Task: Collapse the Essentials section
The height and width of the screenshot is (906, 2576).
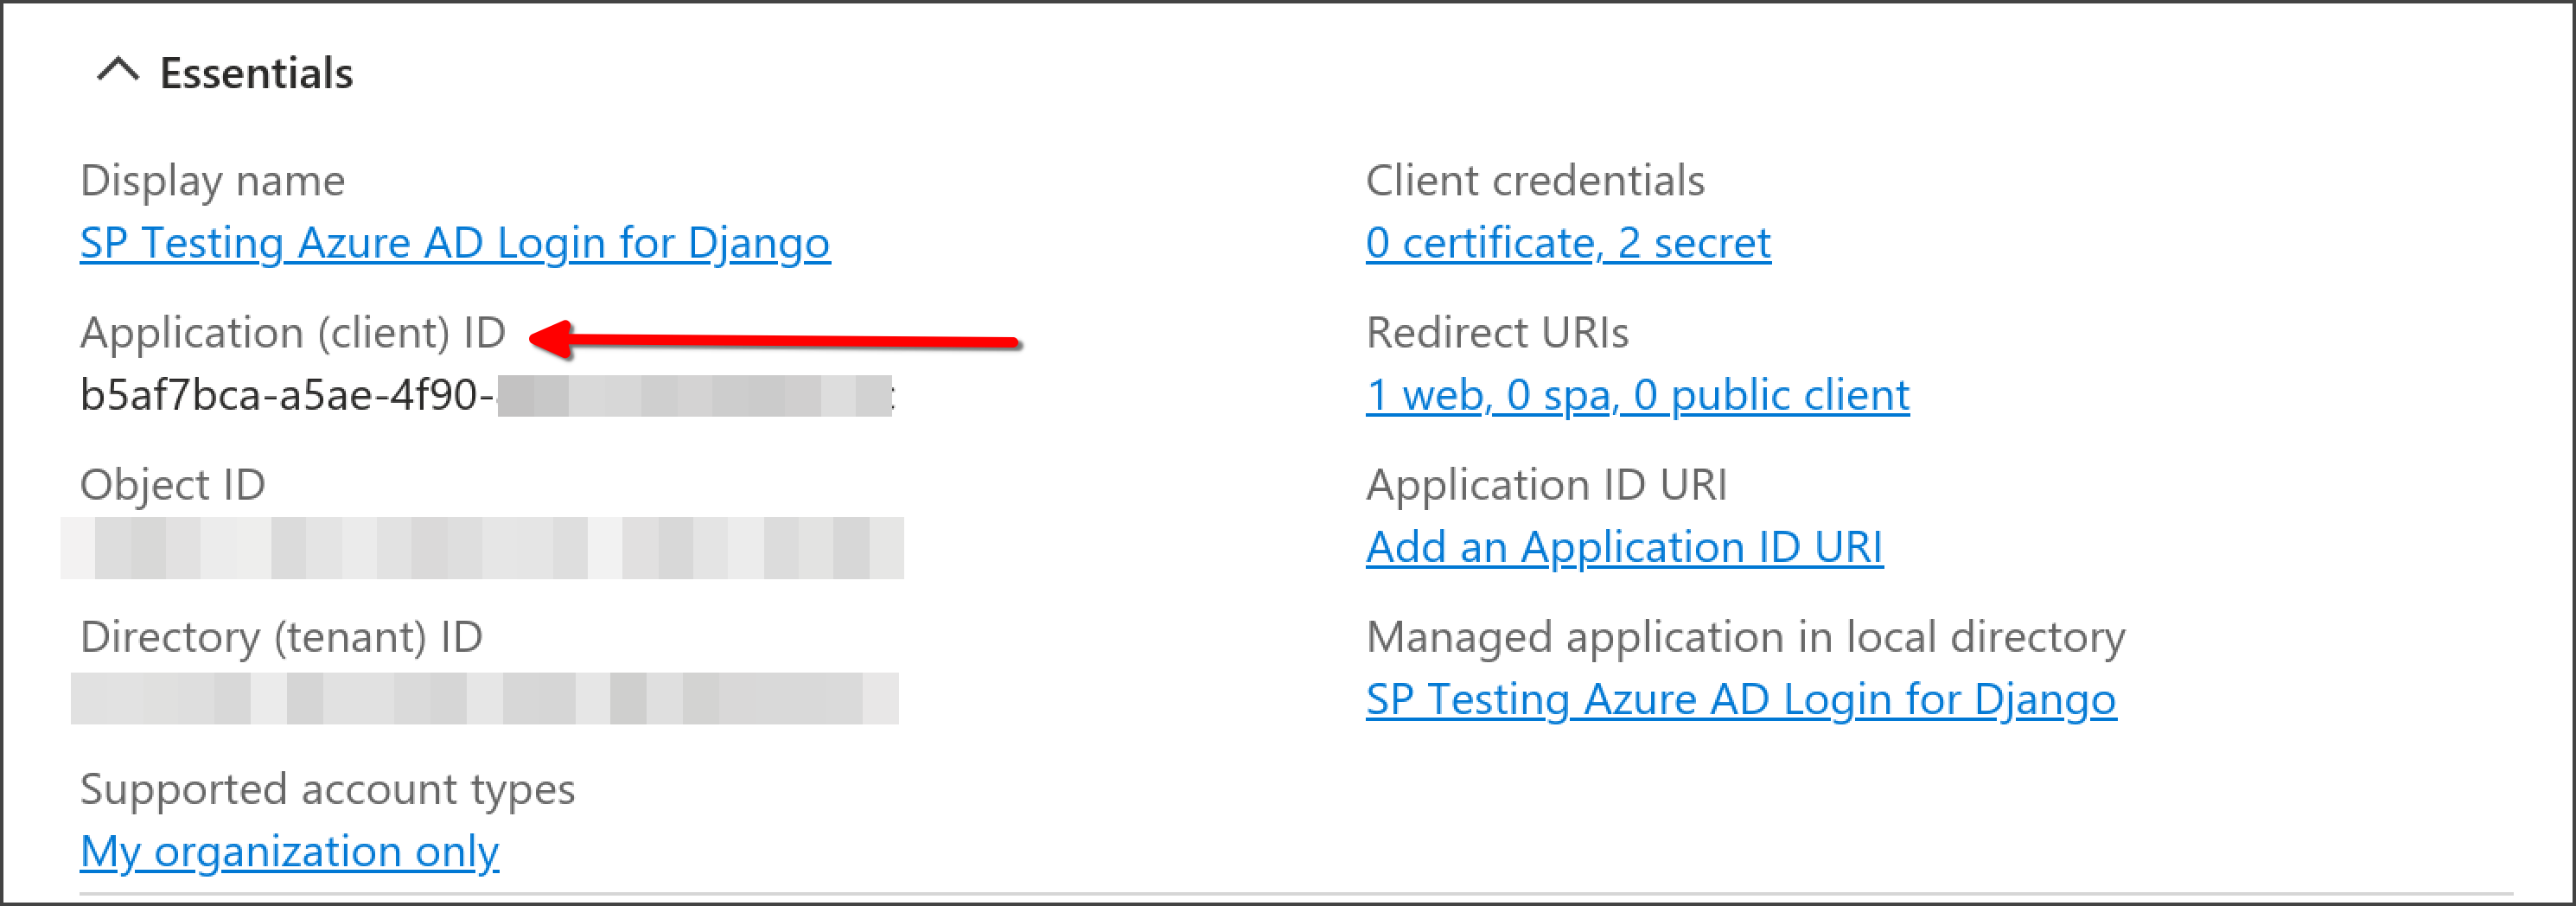Action: point(120,72)
